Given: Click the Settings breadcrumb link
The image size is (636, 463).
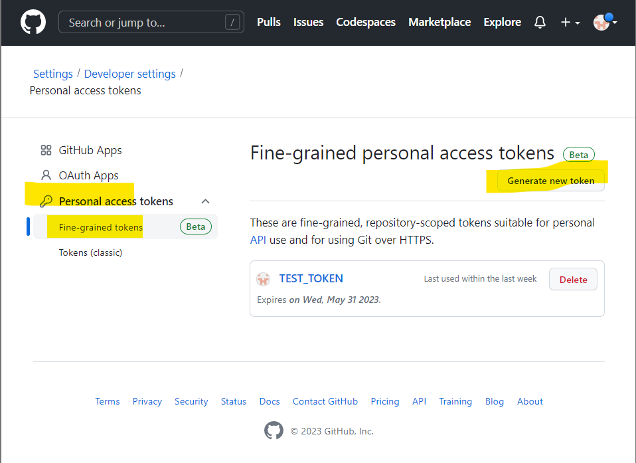Looking at the screenshot, I should coord(52,74).
